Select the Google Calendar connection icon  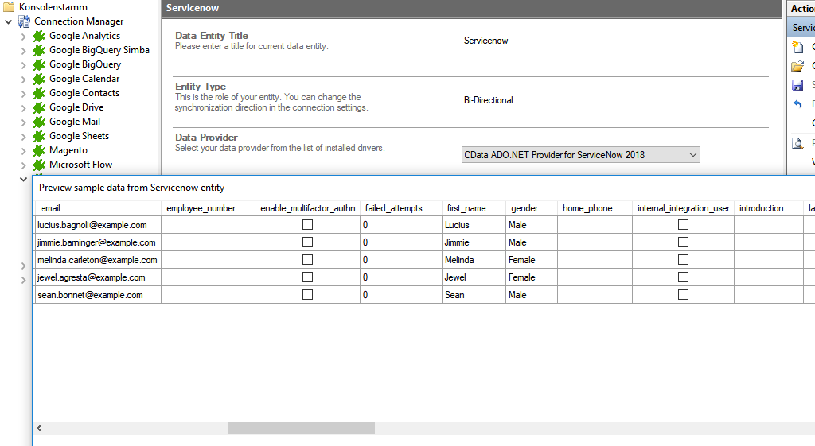coord(39,79)
